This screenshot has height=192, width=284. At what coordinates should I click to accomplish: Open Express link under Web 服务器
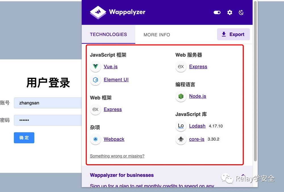pos(198,67)
